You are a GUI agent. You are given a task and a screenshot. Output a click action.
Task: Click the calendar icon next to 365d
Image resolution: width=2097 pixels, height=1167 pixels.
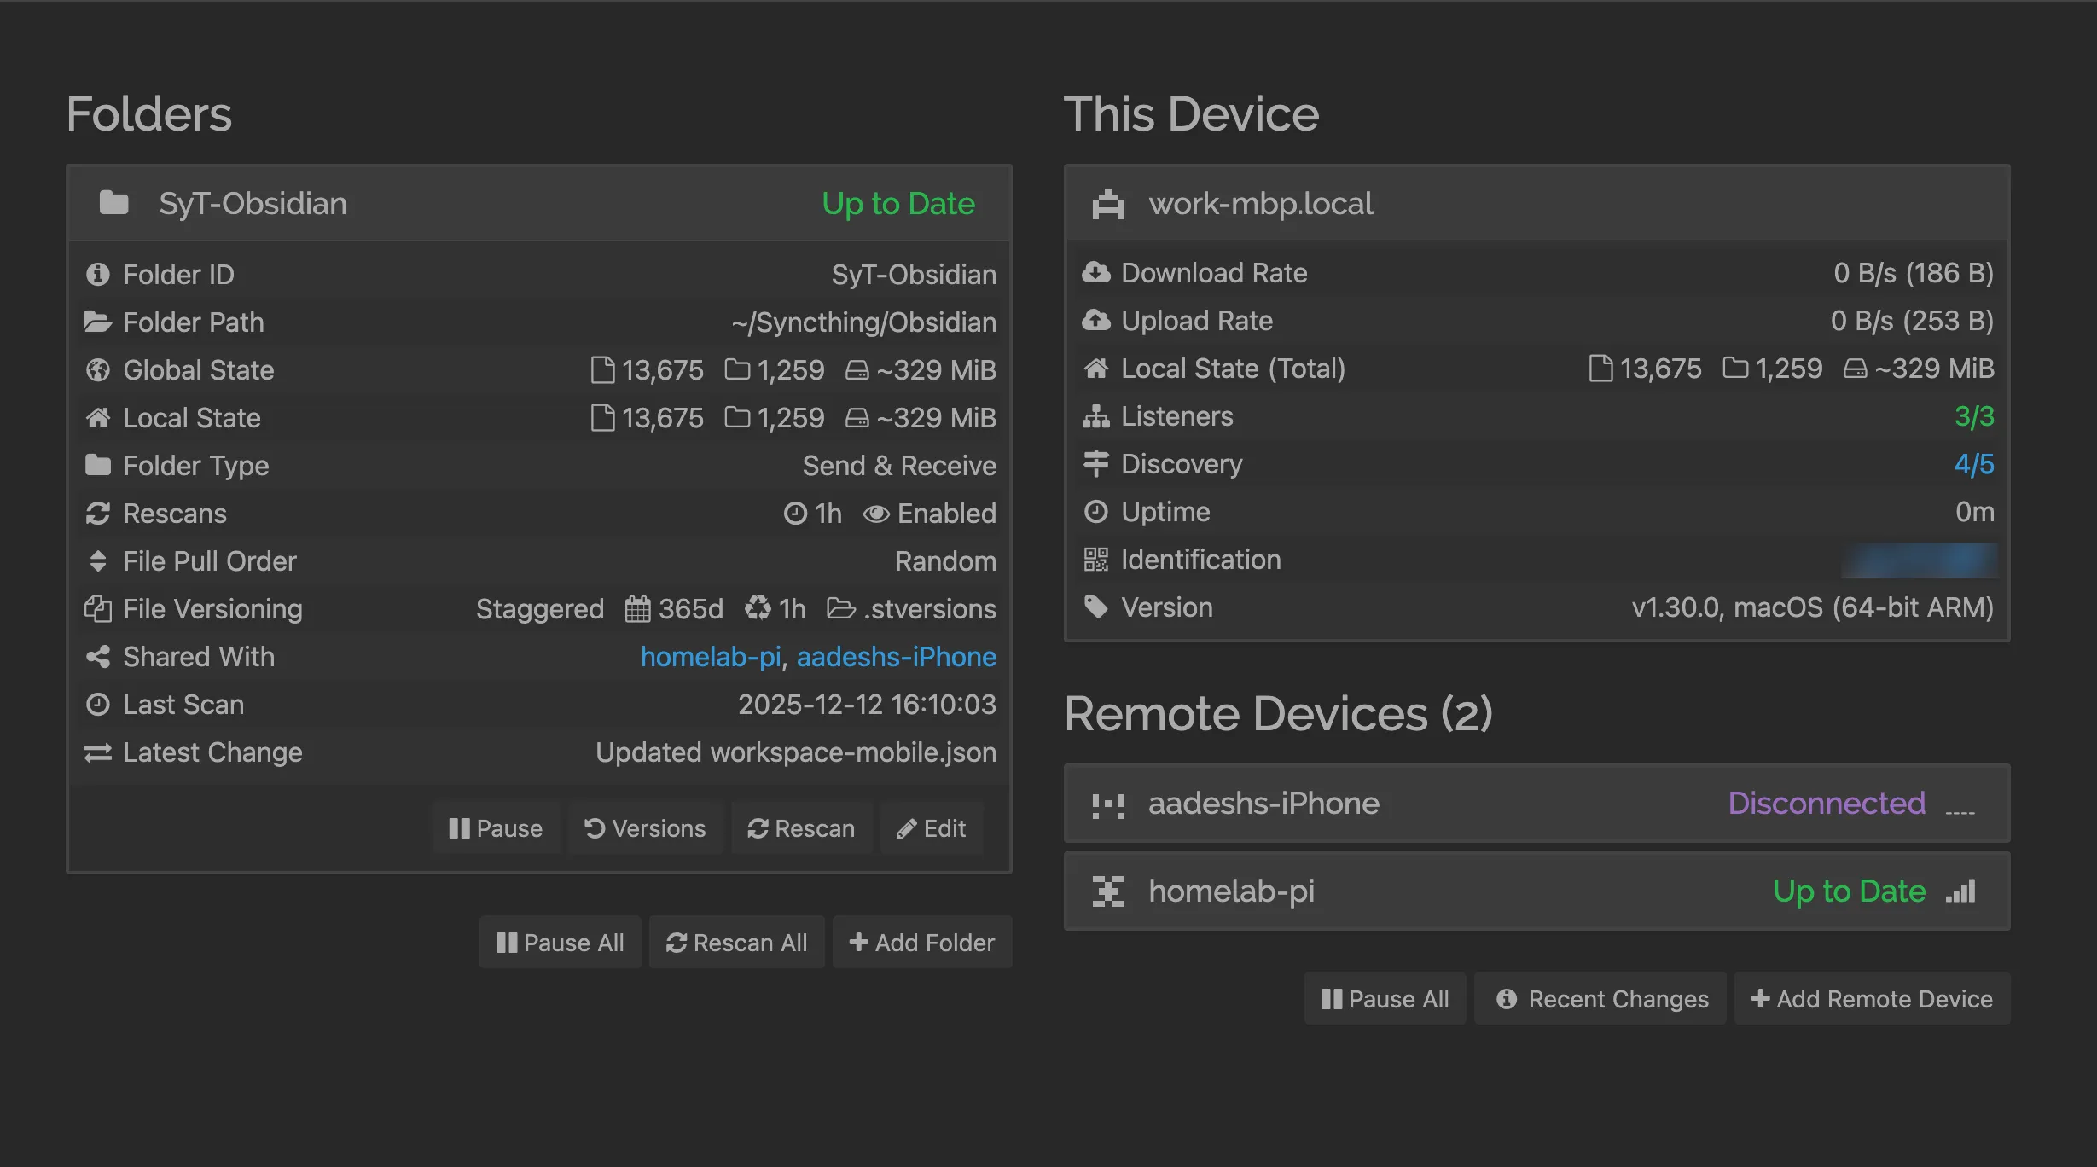(637, 608)
